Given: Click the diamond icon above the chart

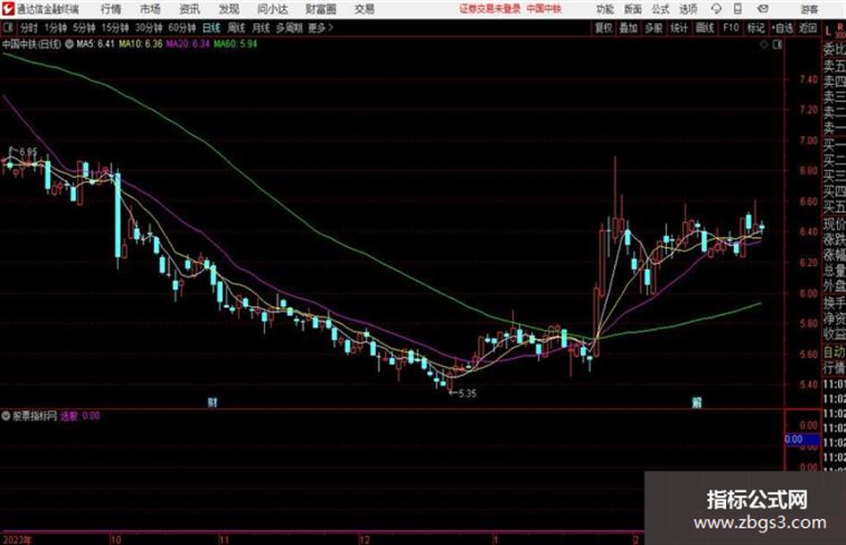Looking at the screenshot, I should coord(764,45).
